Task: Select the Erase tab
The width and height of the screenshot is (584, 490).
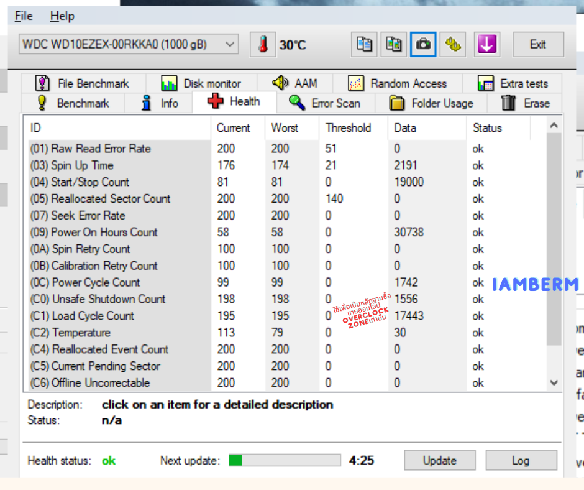Action: click(526, 103)
